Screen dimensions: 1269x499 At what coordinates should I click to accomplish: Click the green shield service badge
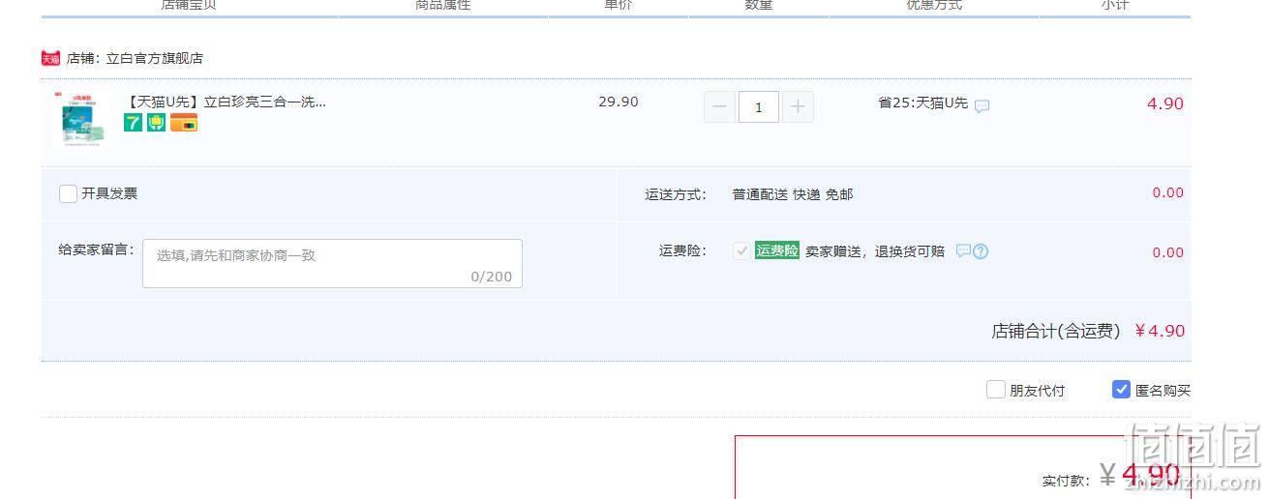click(156, 123)
